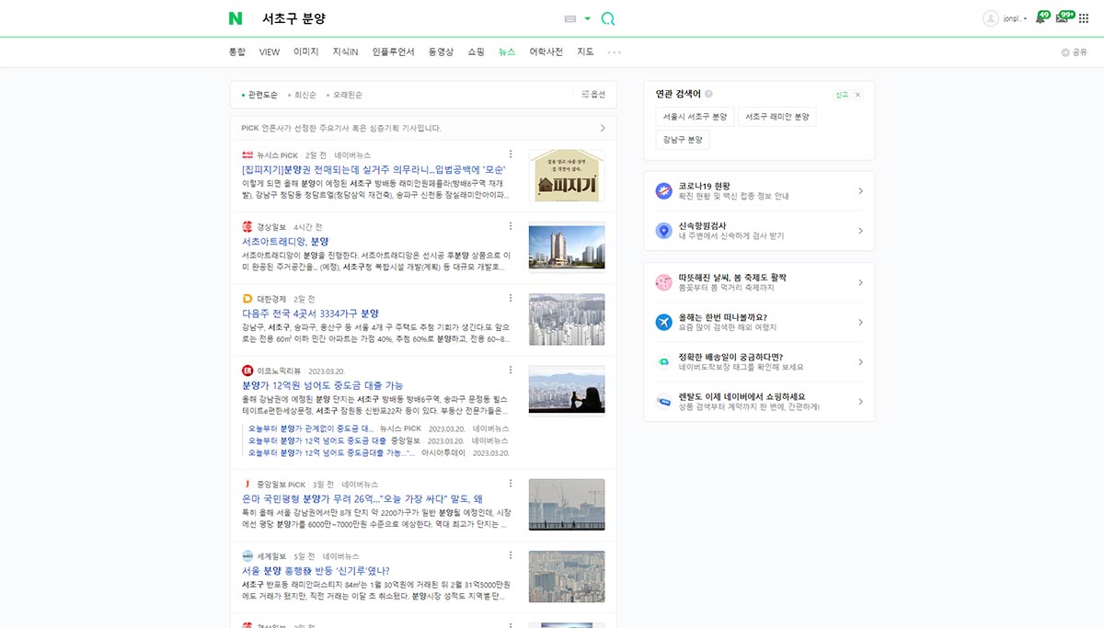Switch to the 어학사전 tab
Screen dimensions: 1104x628
pos(546,52)
